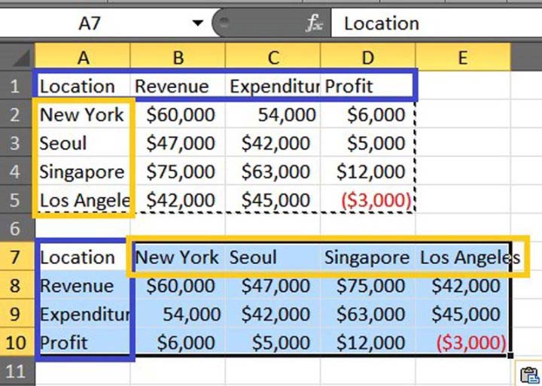Click cell A5 Los Angeles
This screenshot has height=386, width=542.
[x=83, y=199]
